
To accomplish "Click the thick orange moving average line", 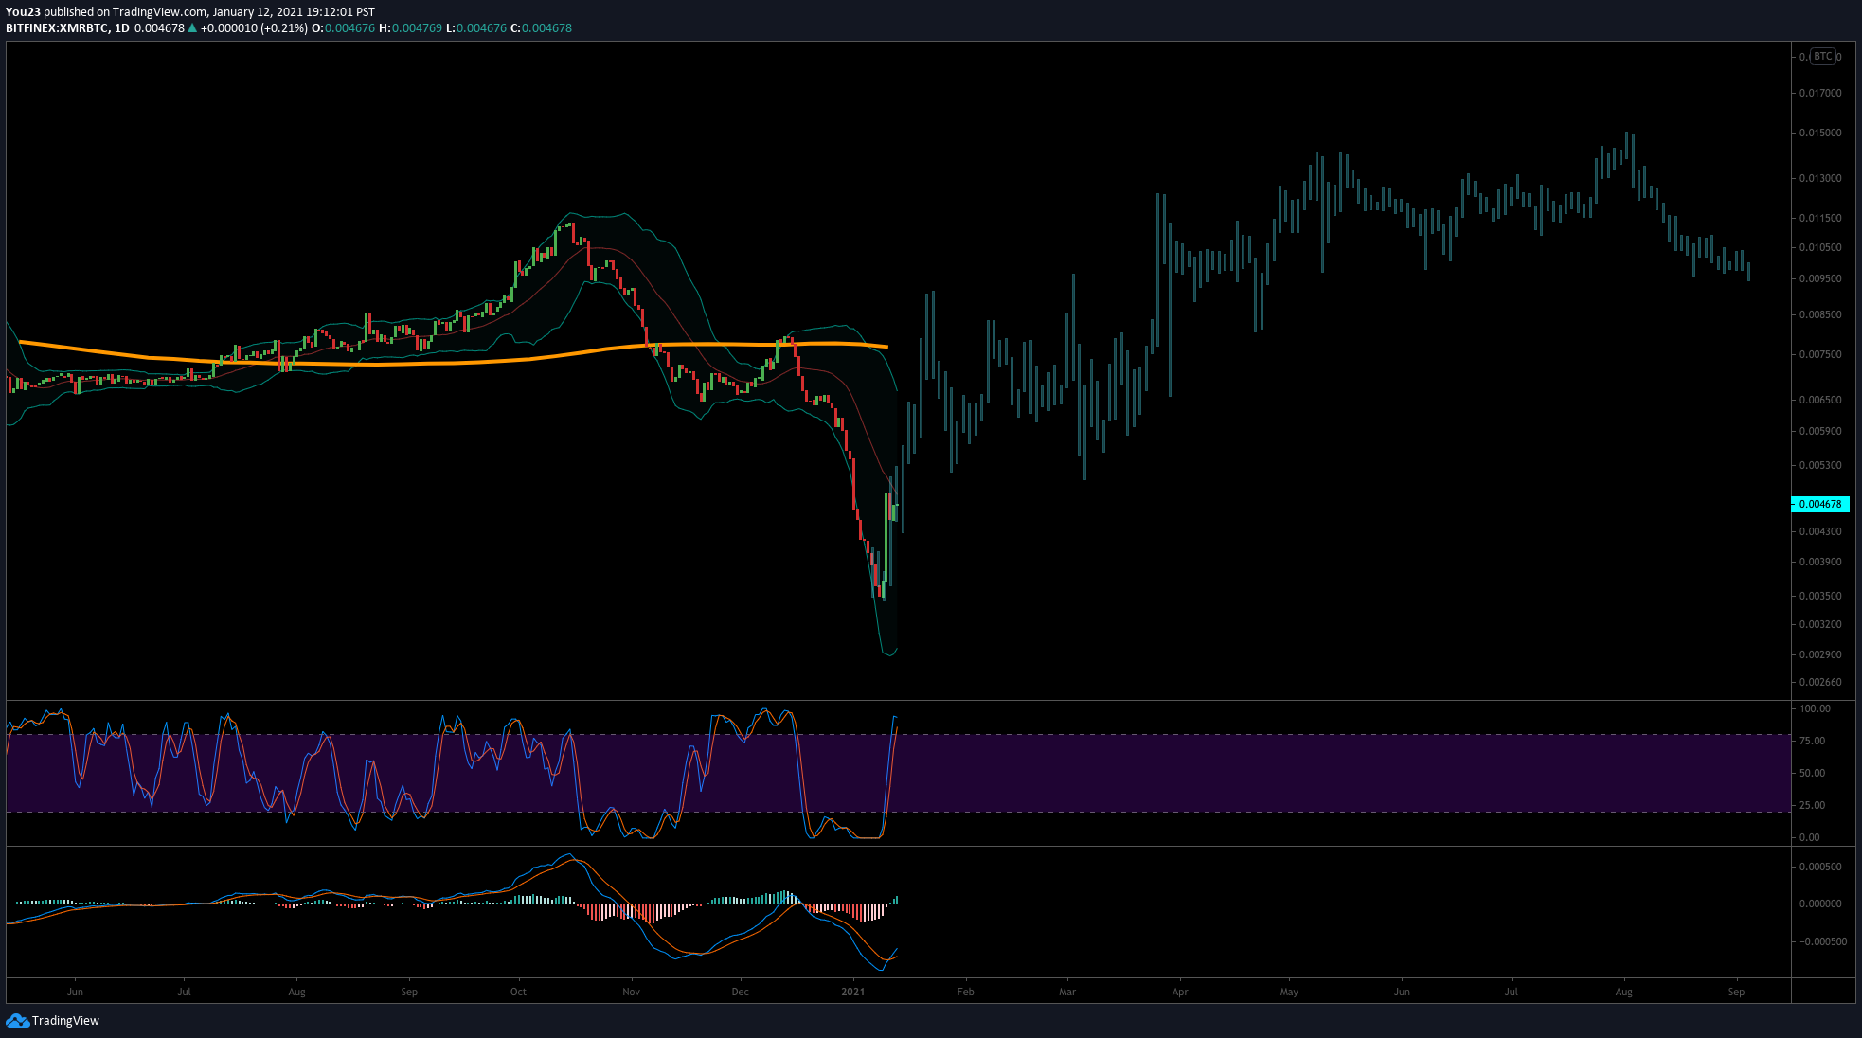I will pyautogui.click(x=455, y=362).
